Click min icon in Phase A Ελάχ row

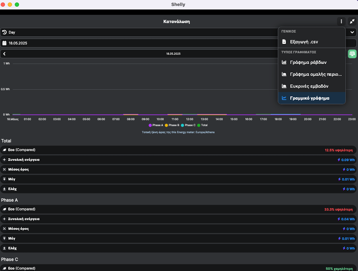[4, 248]
